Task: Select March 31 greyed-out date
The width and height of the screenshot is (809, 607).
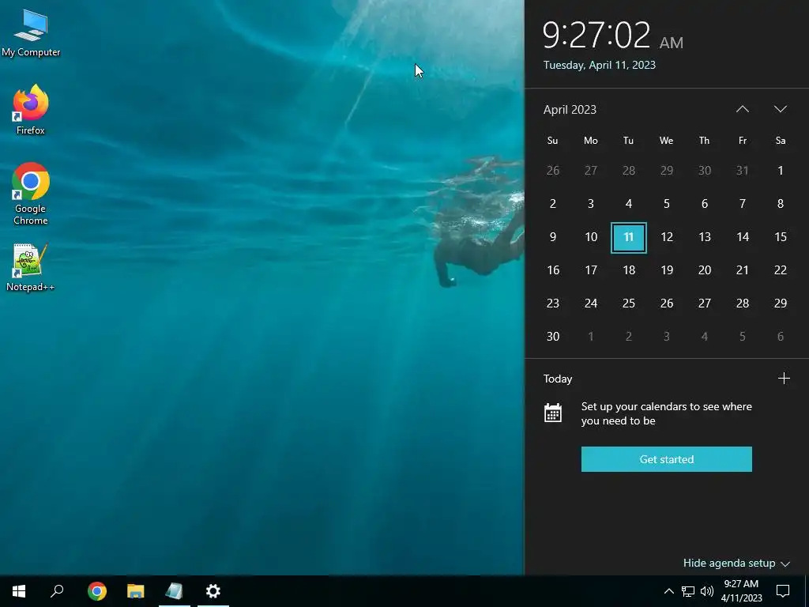Action: click(x=743, y=171)
